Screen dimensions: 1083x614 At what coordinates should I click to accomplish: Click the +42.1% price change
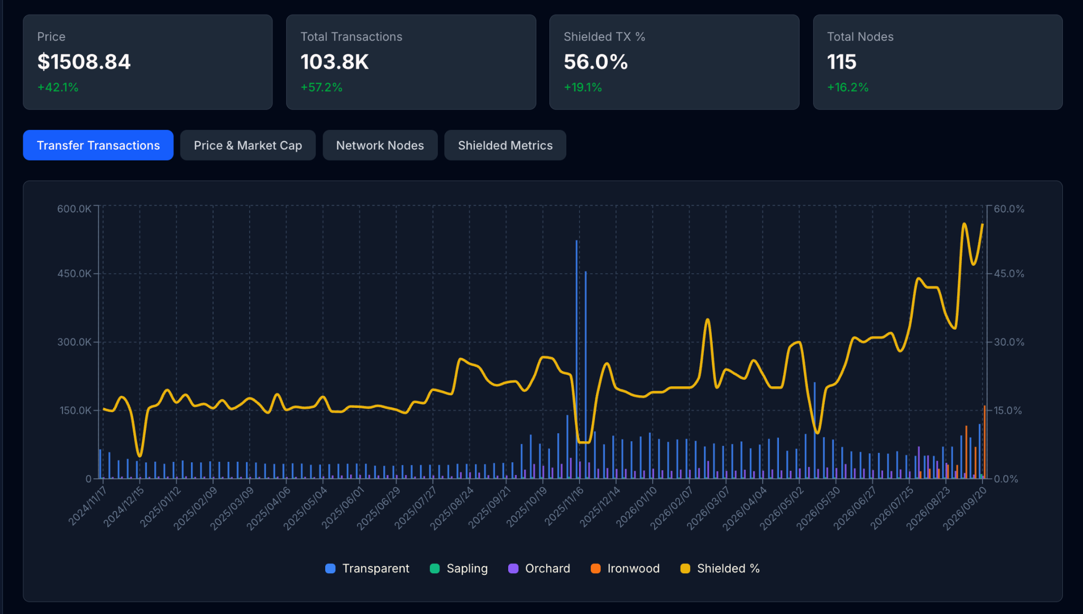tap(58, 87)
